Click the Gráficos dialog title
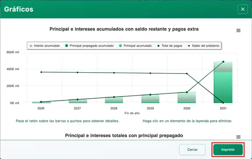This screenshot has width=252, height=159. (19, 9)
